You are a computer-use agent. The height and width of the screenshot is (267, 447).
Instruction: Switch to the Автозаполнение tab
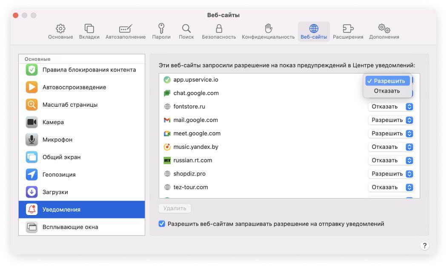(x=126, y=31)
